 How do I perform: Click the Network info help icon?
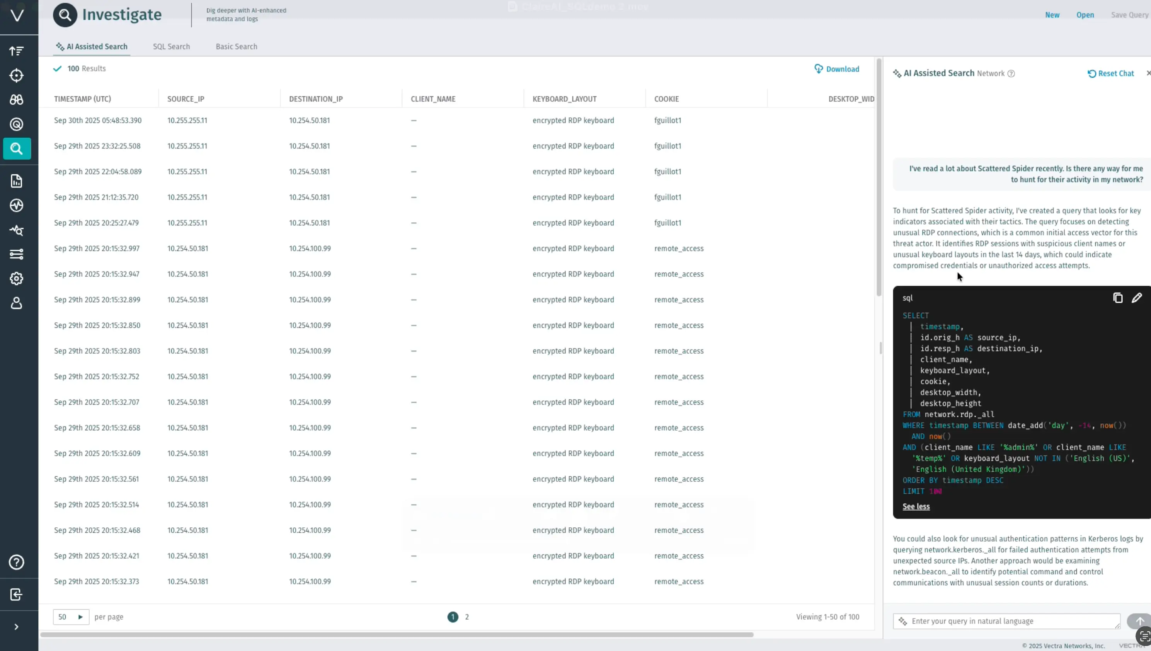[x=1011, y=74]
